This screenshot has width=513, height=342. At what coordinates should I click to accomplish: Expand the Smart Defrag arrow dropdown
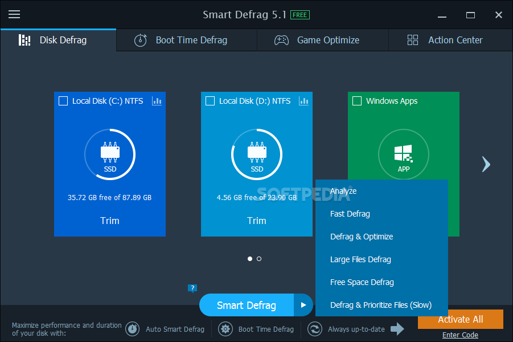[x=303, y=305]
